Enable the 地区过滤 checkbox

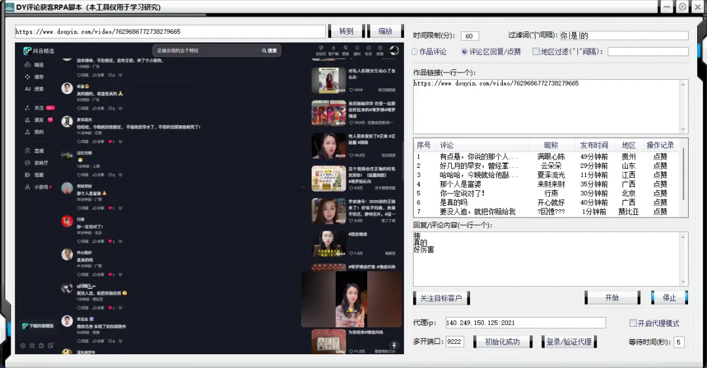click(x=536, y=52)
